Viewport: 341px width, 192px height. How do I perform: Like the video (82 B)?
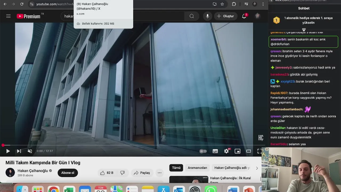click(107, 173)
